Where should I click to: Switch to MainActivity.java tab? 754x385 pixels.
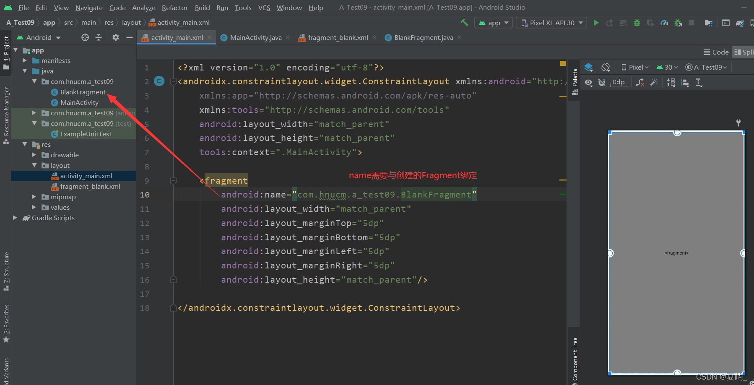click(x=255, y=37)
